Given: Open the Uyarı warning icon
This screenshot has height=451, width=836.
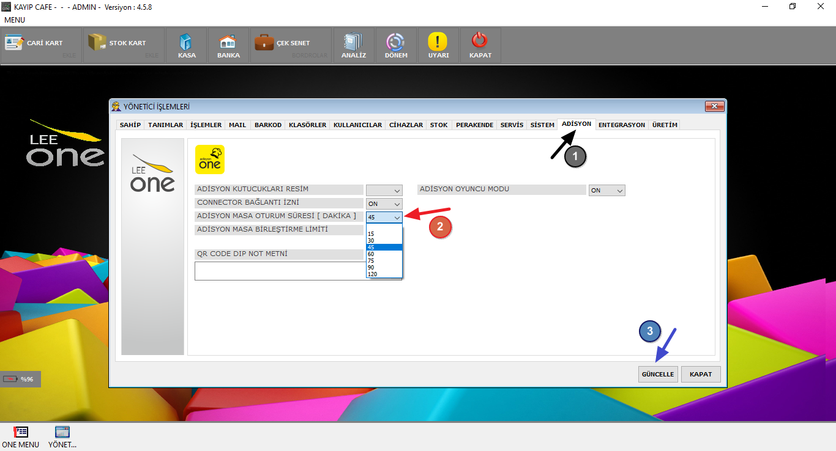Looking at the screenshot, I should pos(438,43).
